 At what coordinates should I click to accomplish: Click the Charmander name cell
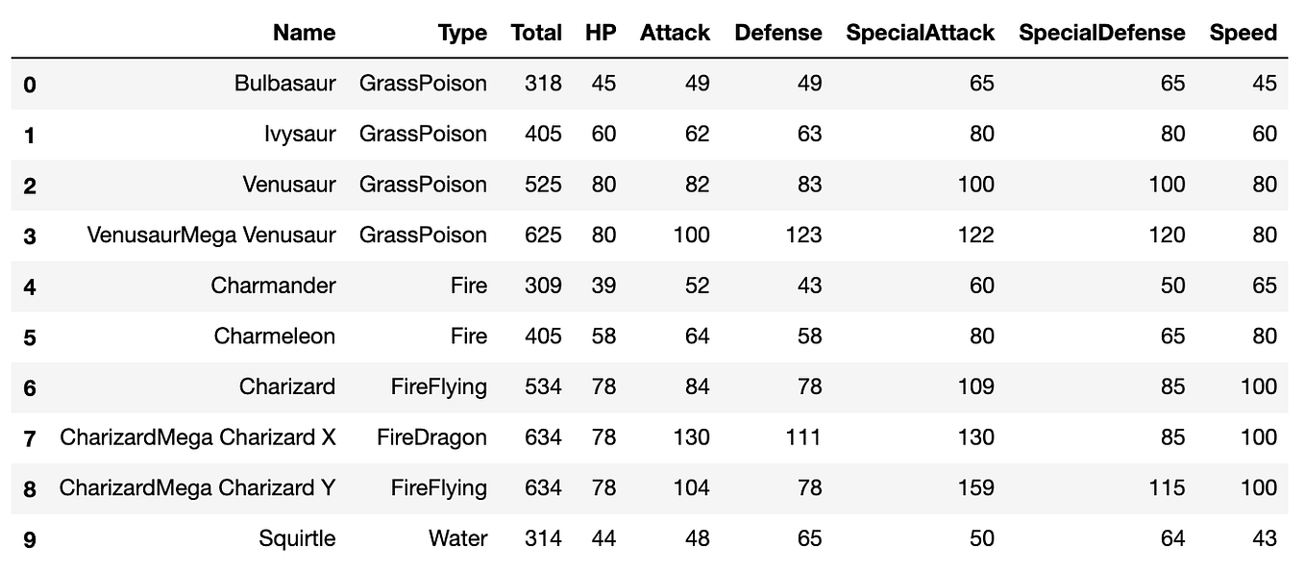tap(274, 286)
